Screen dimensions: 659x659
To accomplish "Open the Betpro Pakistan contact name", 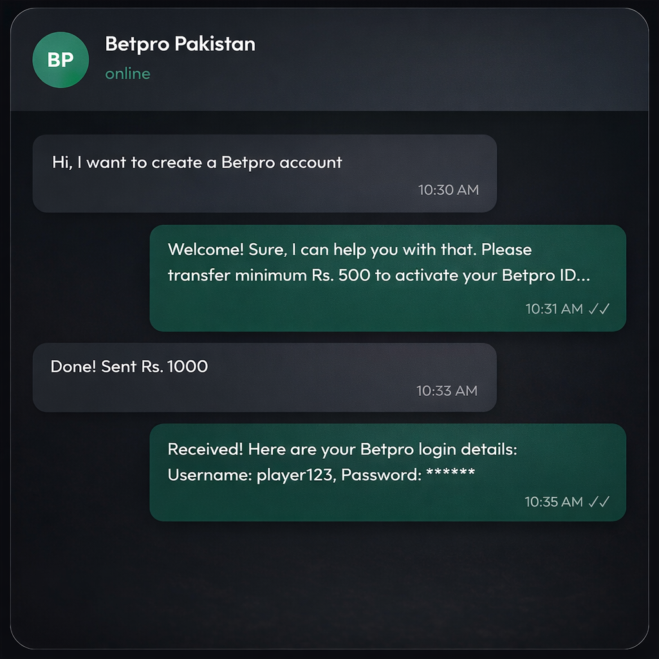I will coord(180,44).
